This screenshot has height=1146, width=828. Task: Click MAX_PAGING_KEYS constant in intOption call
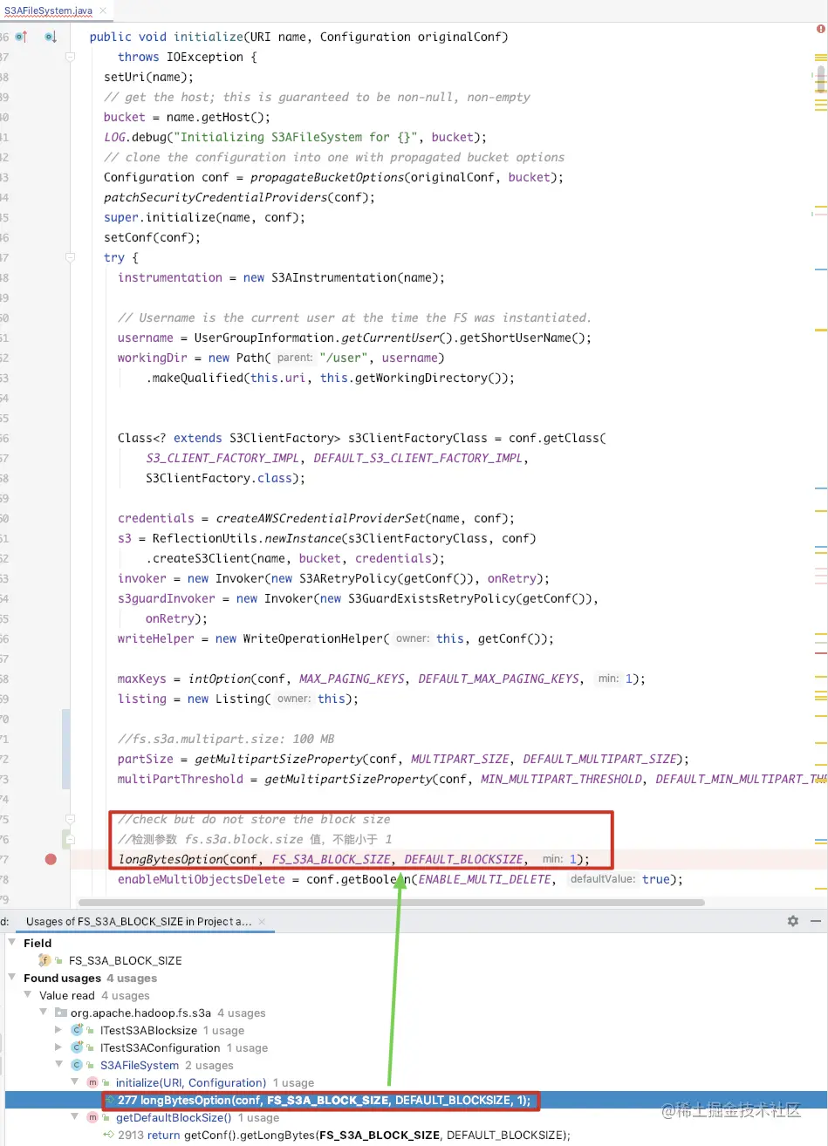click(x=352, y=679)
